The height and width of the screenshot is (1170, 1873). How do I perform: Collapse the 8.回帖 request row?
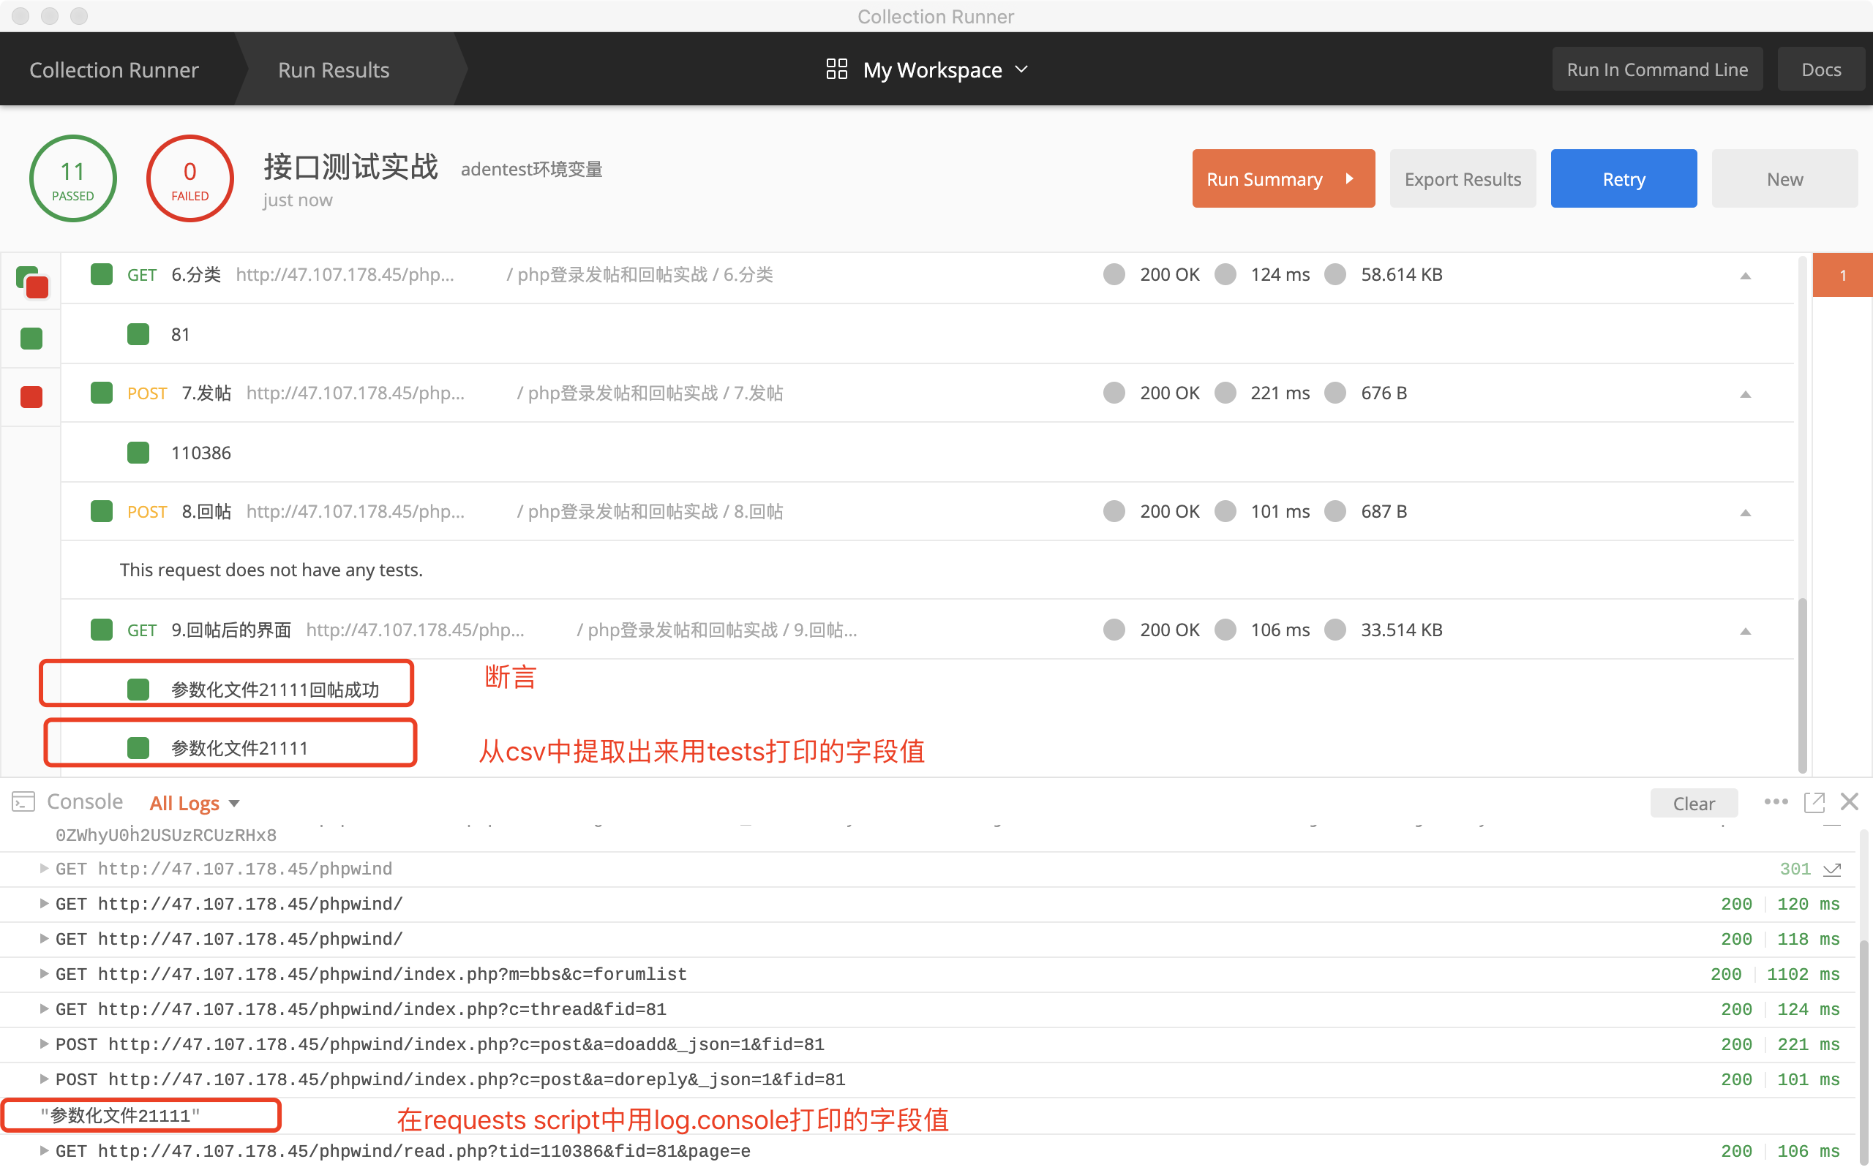[x=1745, y=513]
